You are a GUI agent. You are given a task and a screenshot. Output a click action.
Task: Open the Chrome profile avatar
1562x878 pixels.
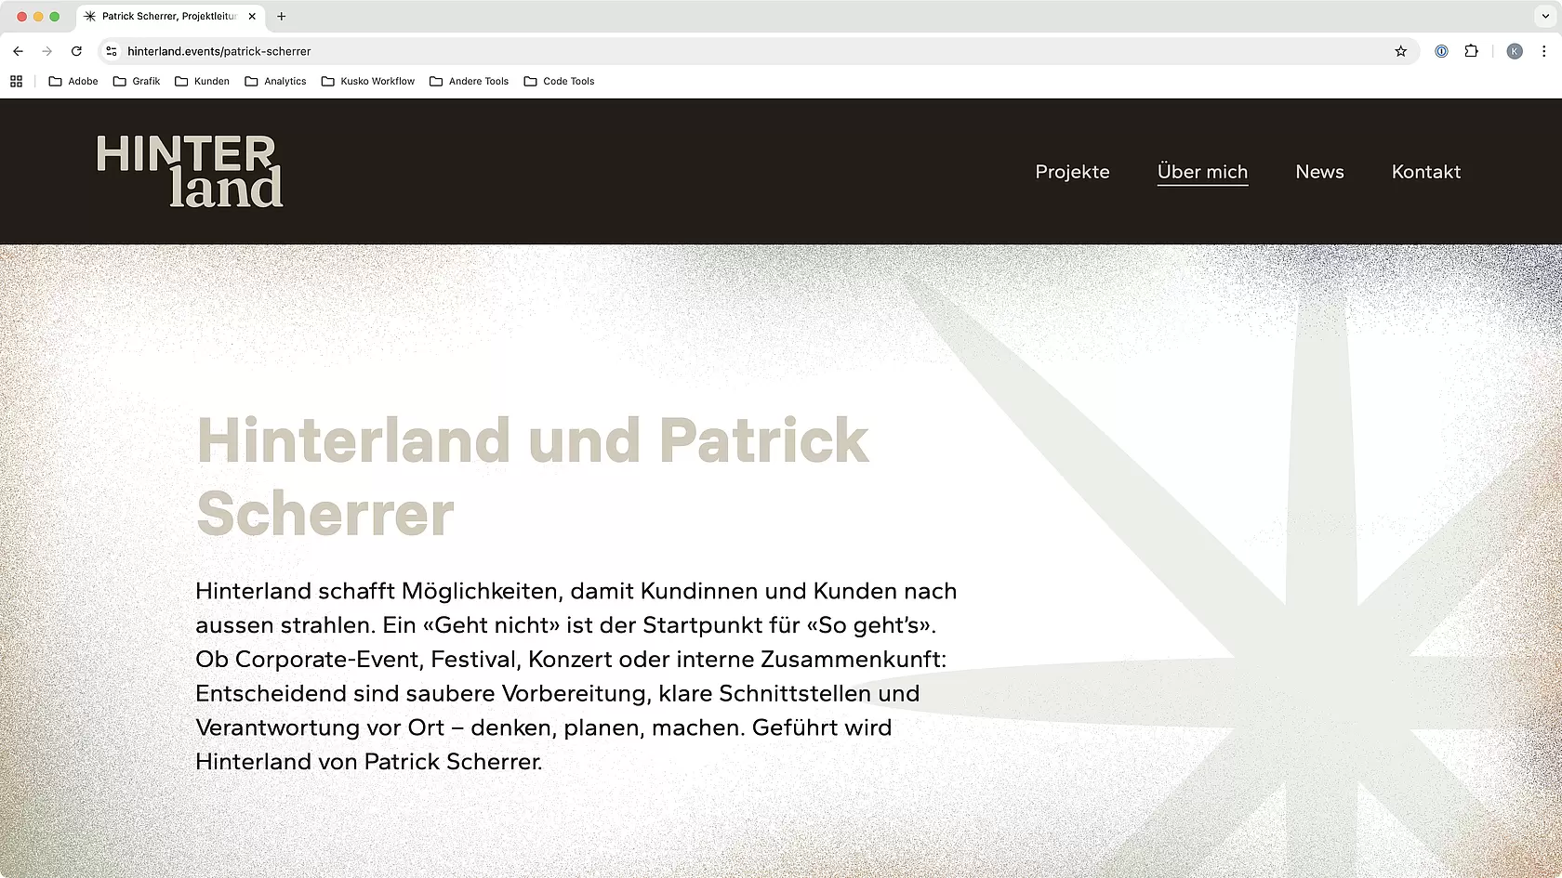(1515, 51)
